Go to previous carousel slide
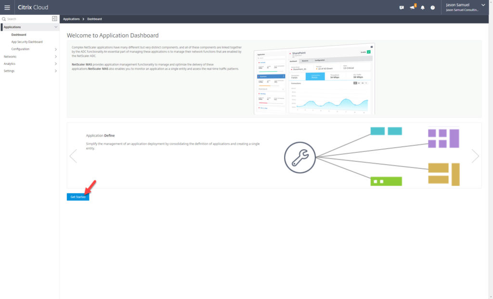 (x=73, y=156)
